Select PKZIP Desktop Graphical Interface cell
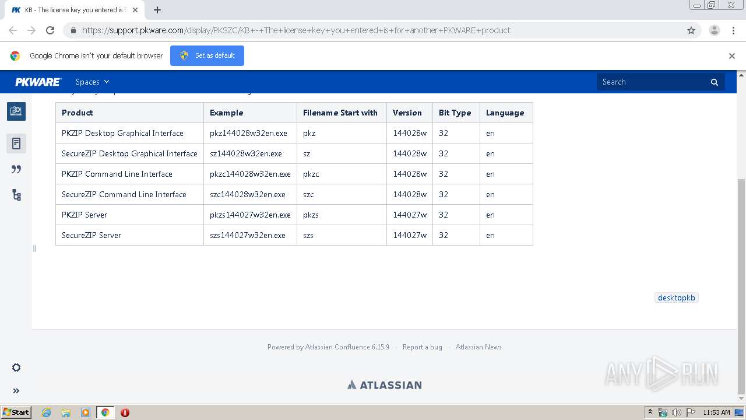The width and height of the screenshot is (746, 420). point(129,133)
